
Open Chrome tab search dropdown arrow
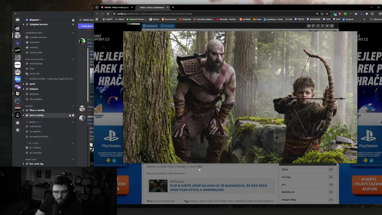point(97,7)
